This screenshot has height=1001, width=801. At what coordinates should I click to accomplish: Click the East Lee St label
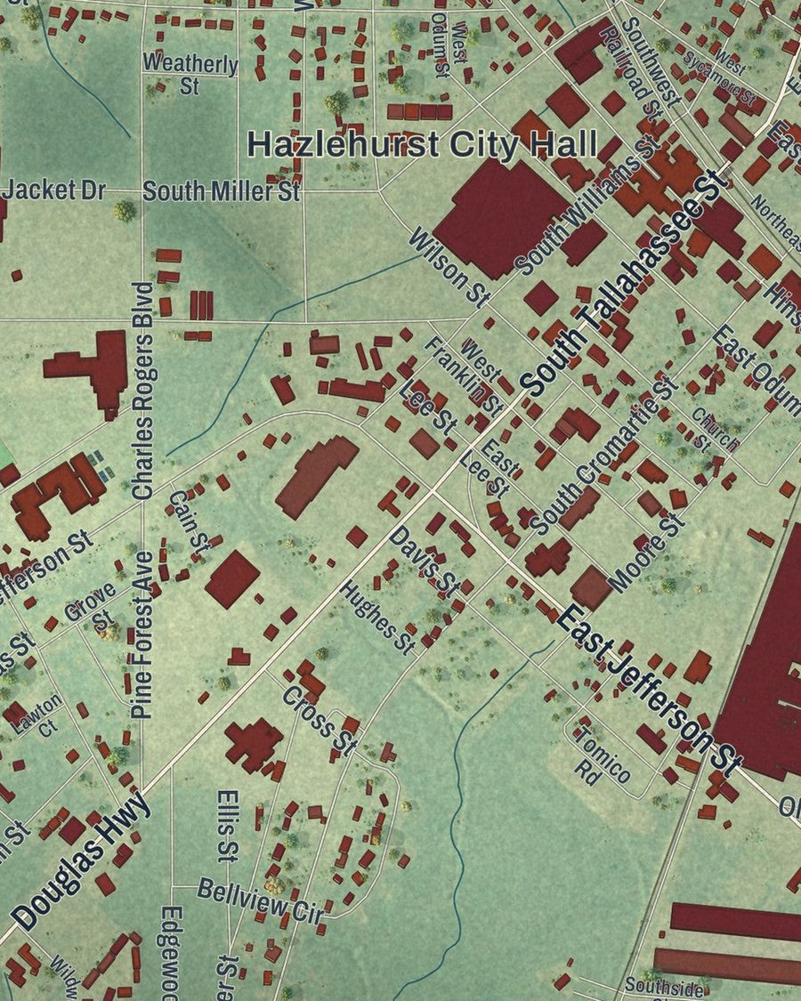click(491, 467)
